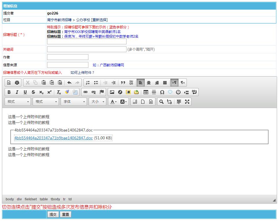Open the Find magnifier tool
This screenshot has width=279, height=221.
point(161,102)
